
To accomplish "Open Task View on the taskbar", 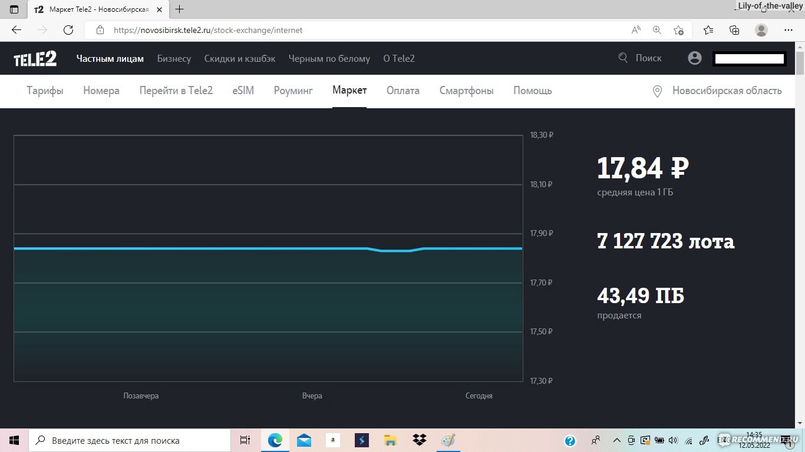I will (x=245, y=440).
